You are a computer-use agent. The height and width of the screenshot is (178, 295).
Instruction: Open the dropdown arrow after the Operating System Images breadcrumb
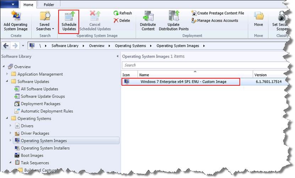coord(204,46)
